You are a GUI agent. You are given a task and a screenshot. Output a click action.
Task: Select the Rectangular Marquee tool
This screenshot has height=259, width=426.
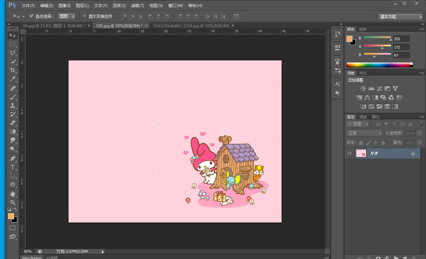pos(13,44)
